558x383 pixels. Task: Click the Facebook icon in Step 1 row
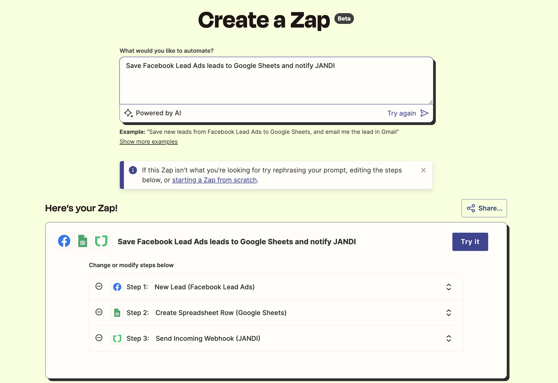(117, 287)
